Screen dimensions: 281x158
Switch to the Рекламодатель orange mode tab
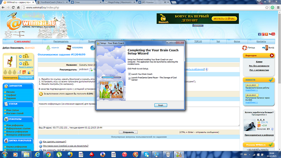(x=10, y=78)
